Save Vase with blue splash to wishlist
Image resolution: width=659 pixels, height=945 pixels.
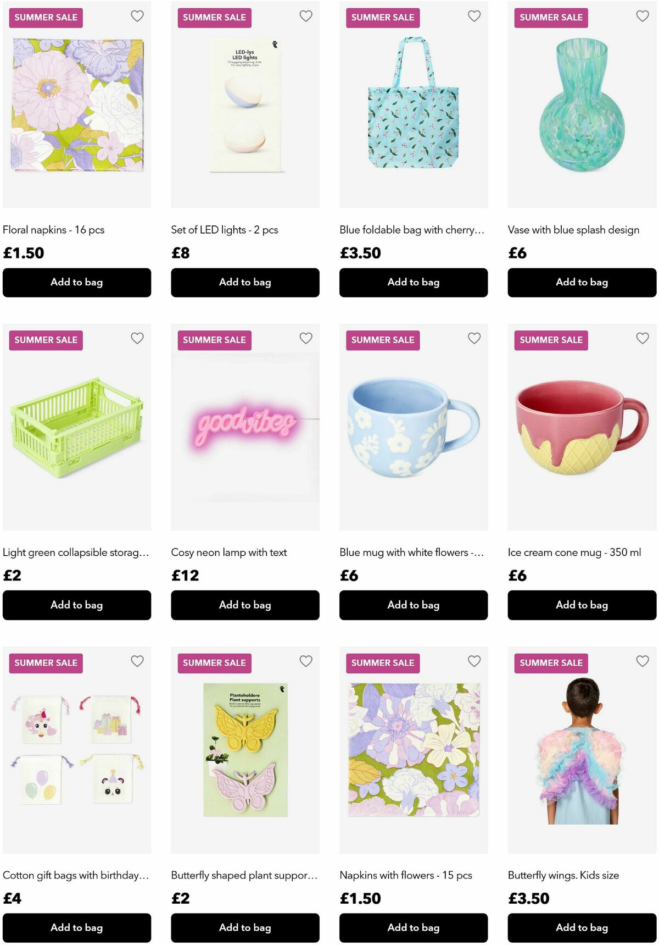point(643,16)
